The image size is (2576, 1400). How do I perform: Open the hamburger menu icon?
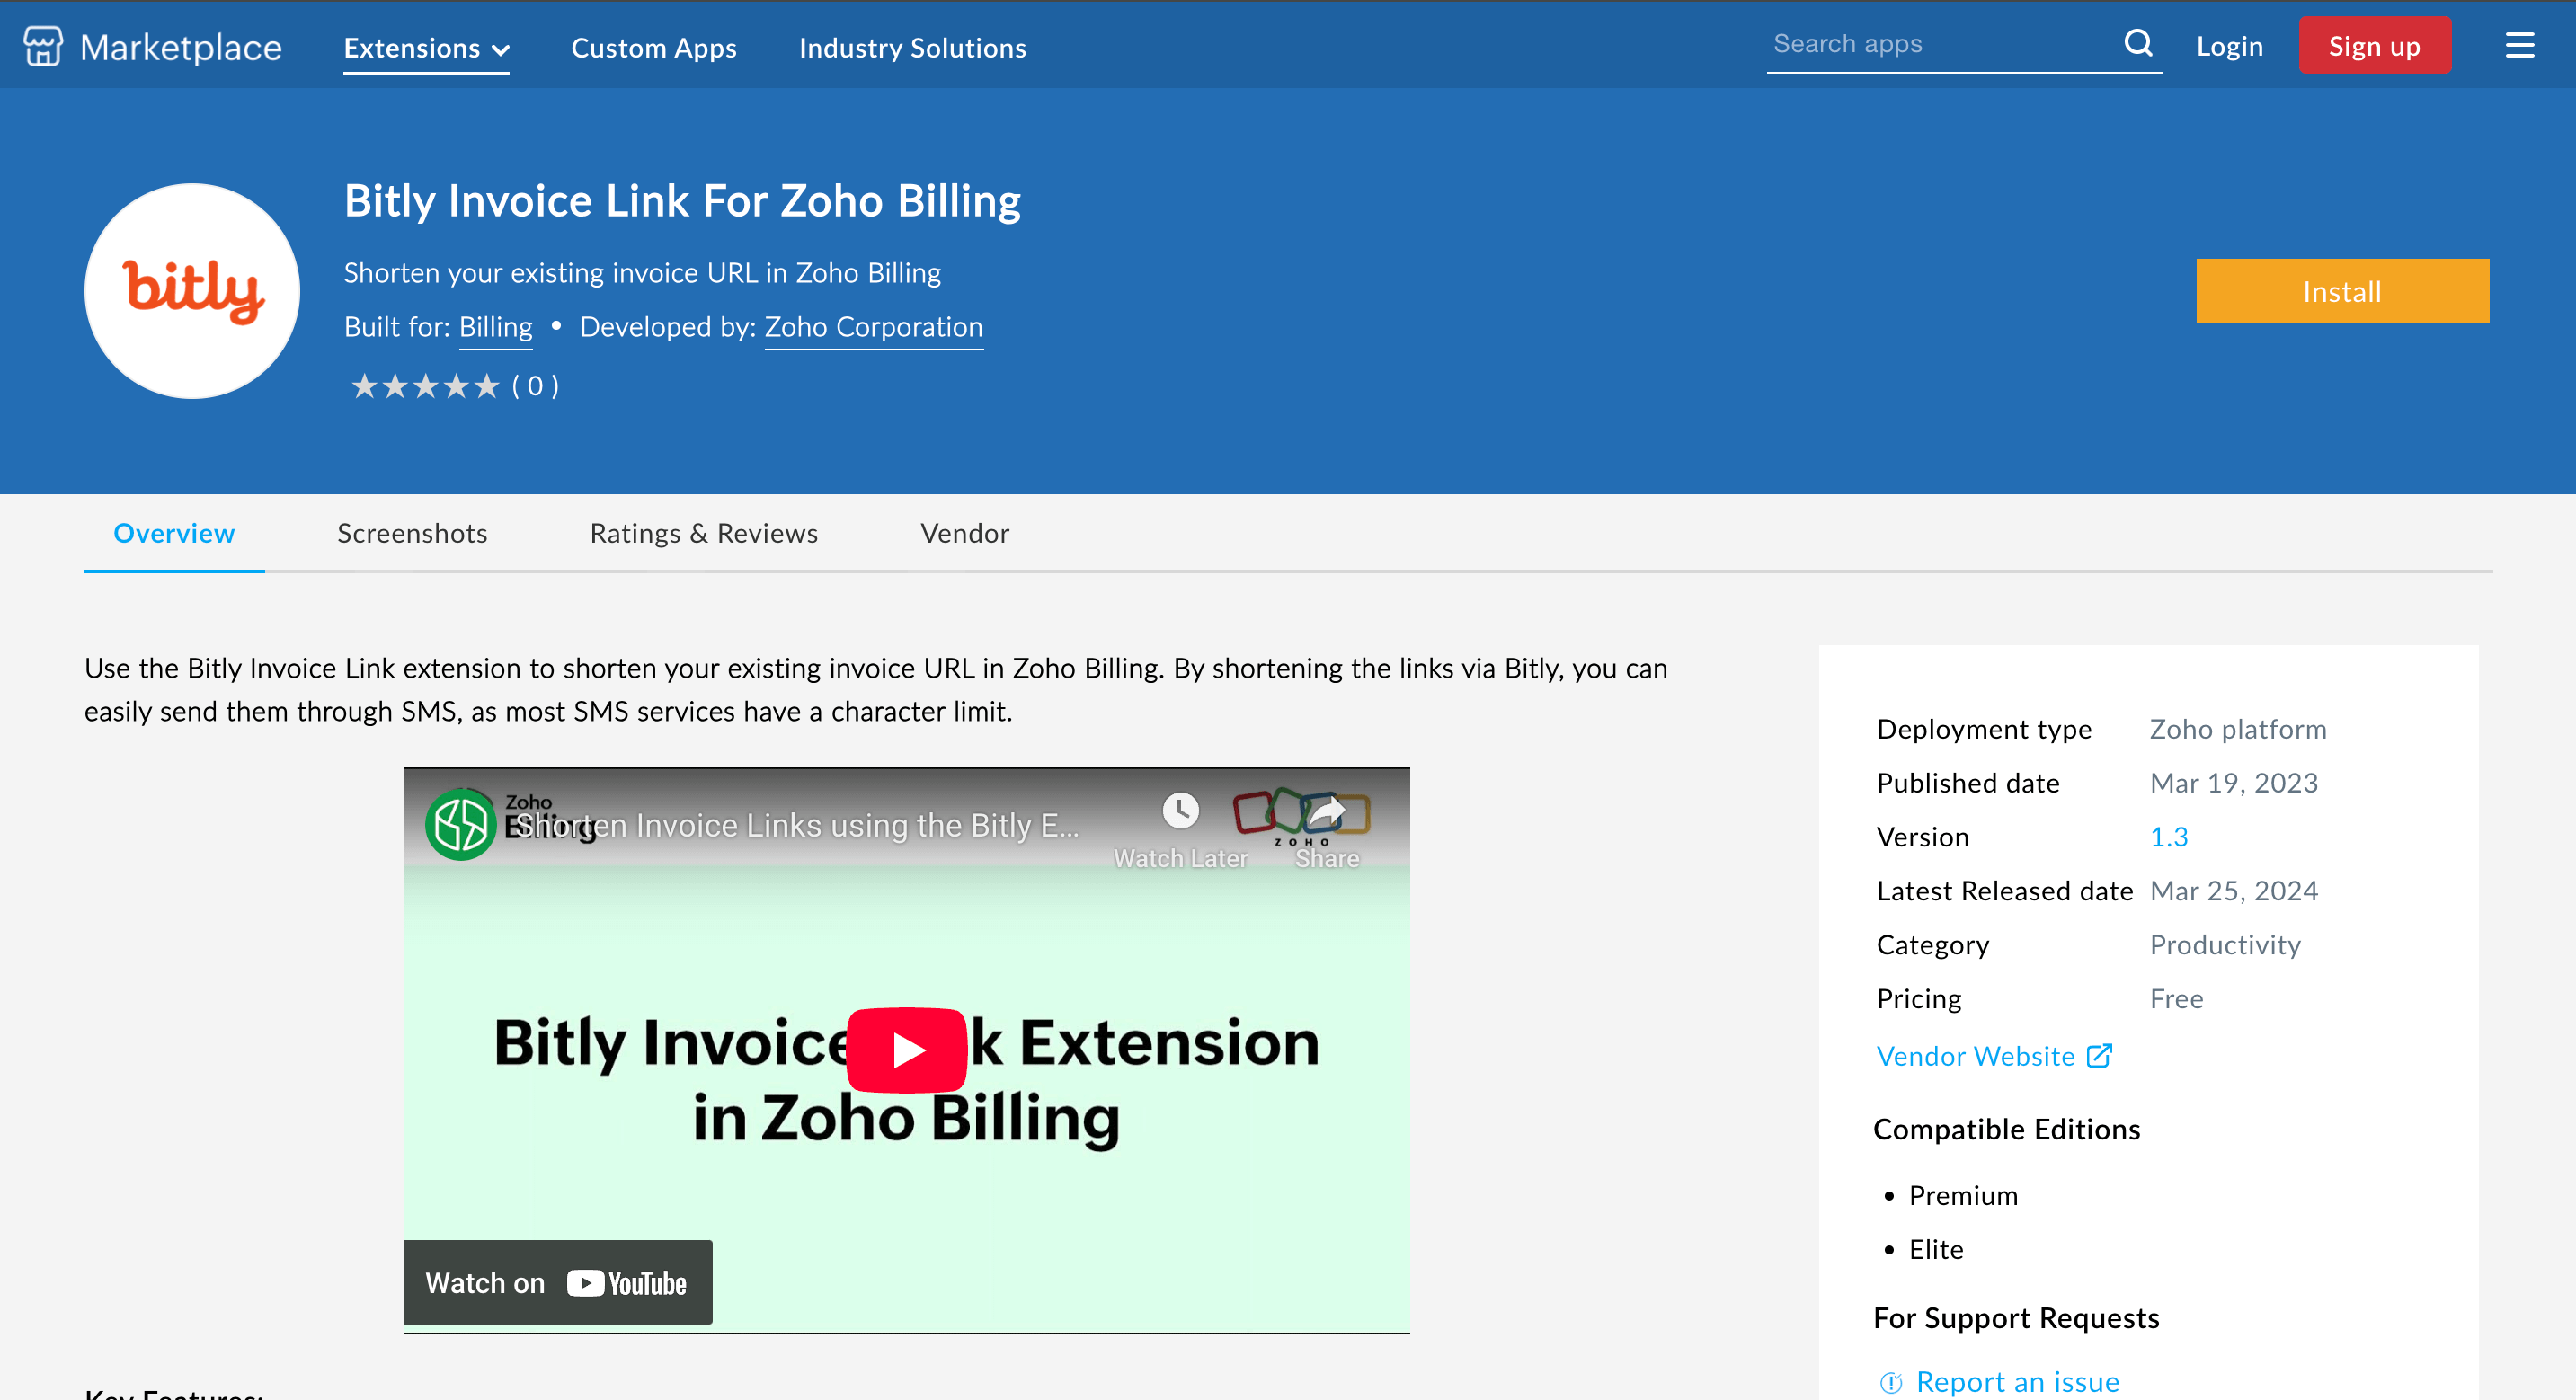(2520, 45)
